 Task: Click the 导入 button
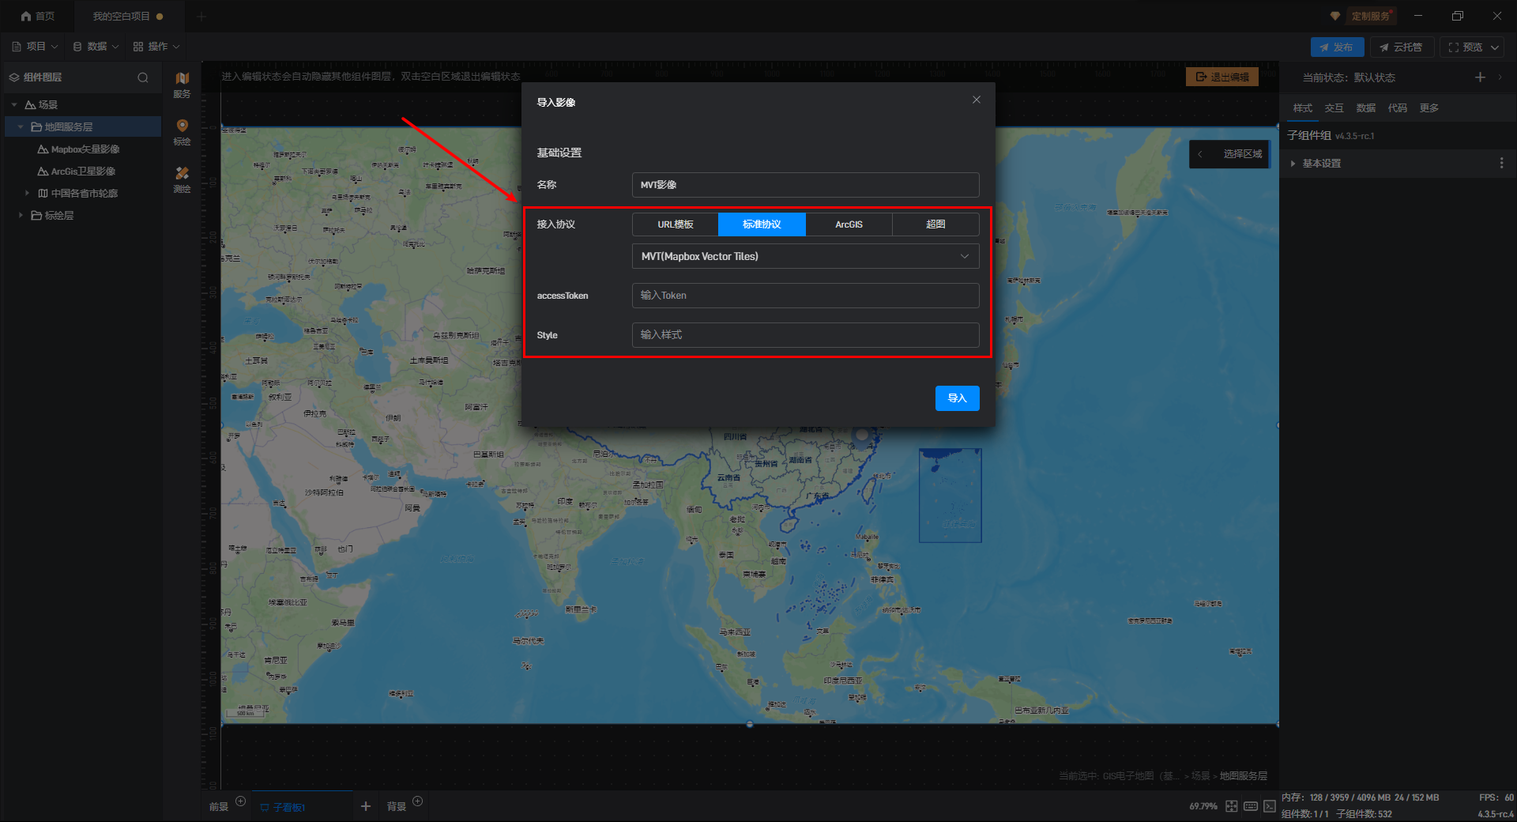[x=957, y=398]
